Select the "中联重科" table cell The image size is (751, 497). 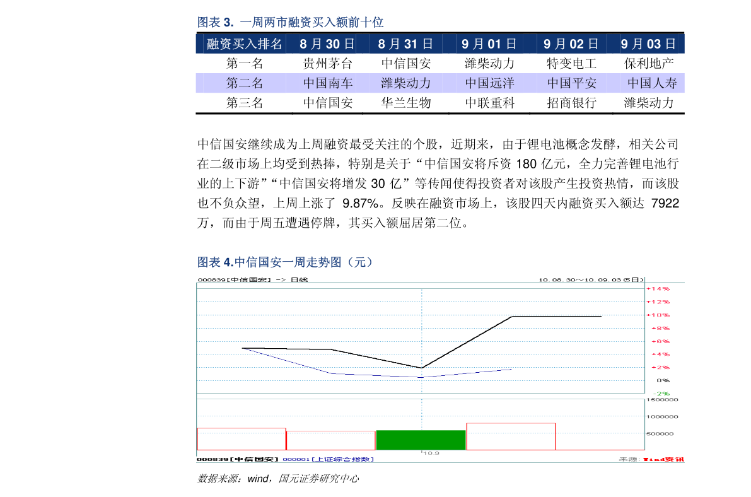pos(489,103)
